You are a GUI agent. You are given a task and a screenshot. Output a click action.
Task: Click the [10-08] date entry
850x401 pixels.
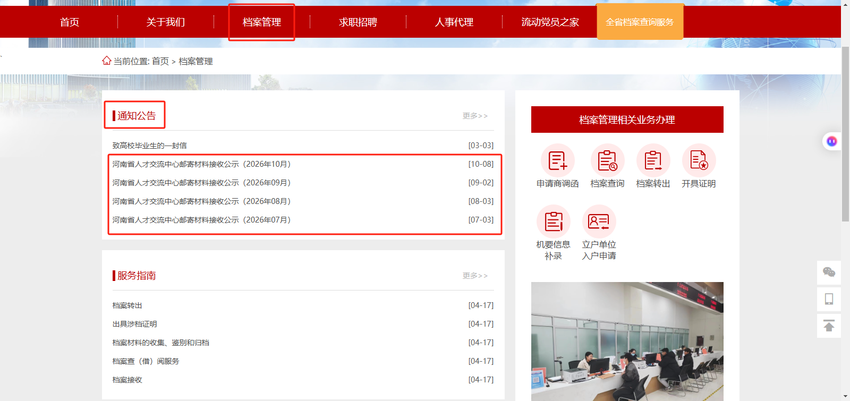(x=481, y=164)
